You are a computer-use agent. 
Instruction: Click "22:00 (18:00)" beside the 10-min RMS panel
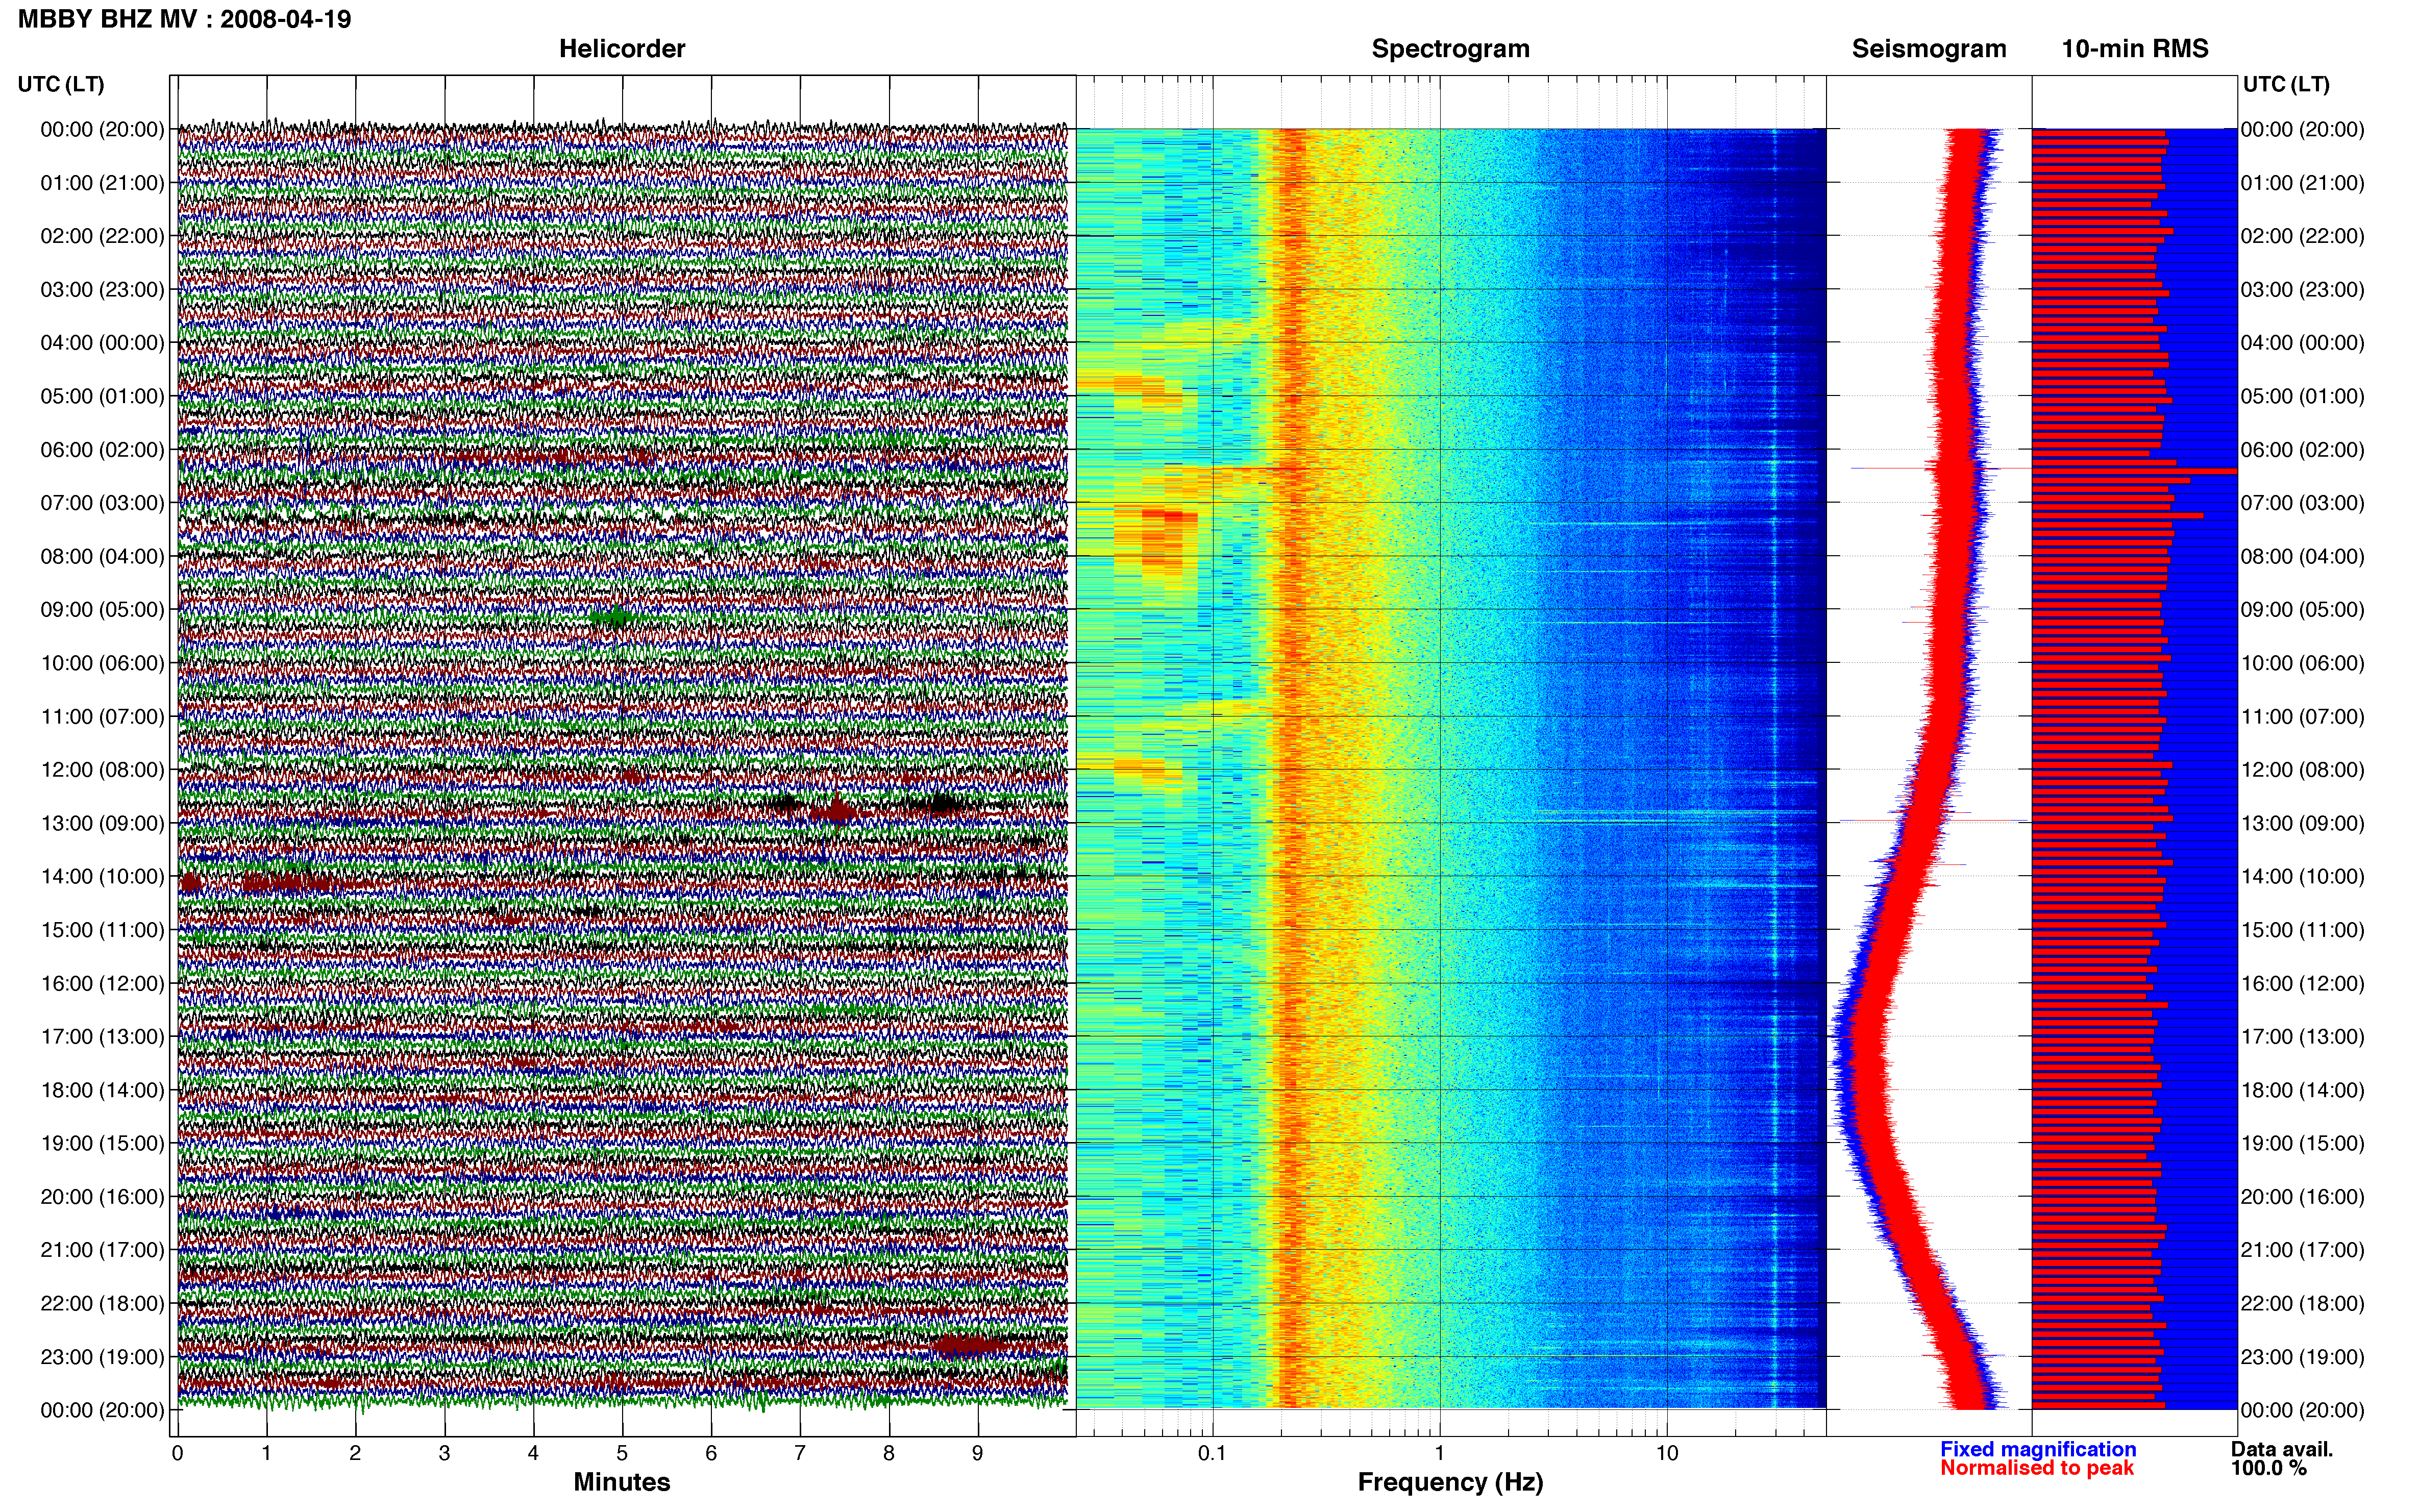(2302, 1304)
